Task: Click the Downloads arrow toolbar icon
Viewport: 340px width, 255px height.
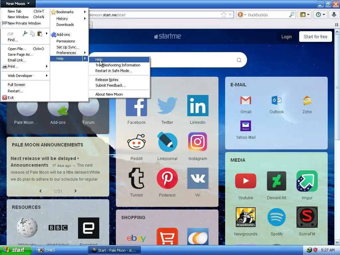Action: [334, 15]
